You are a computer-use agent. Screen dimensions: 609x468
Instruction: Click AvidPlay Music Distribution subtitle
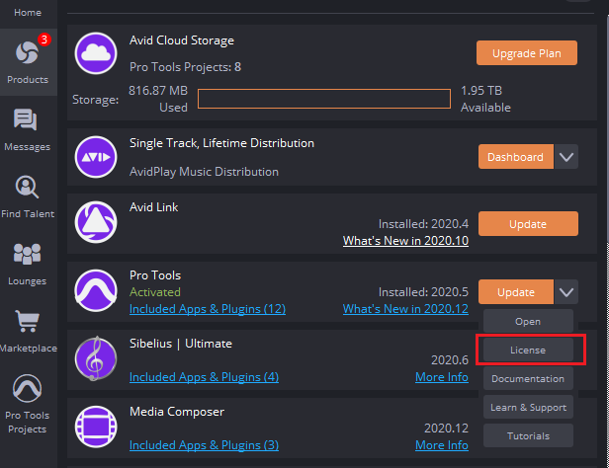(x=204, y=172)
